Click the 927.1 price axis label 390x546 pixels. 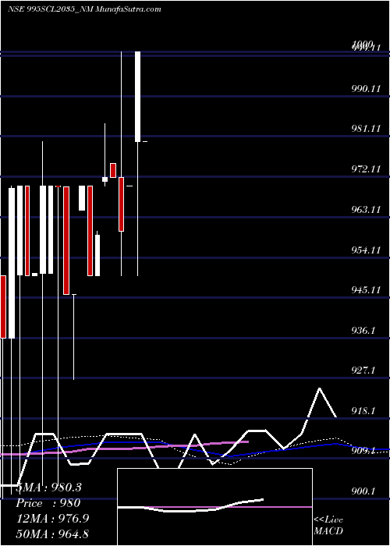[x=363, y=370]
